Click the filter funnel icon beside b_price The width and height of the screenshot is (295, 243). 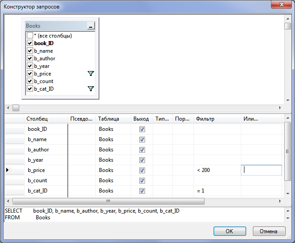(91, 73)
